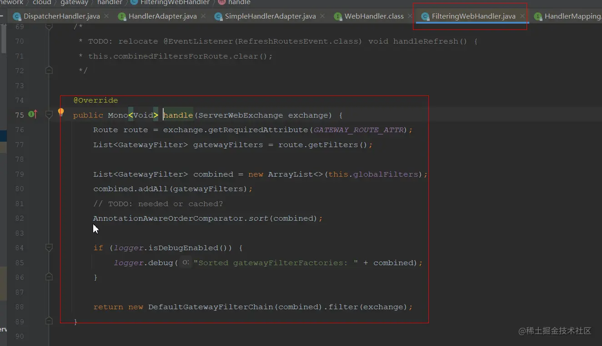
Task: Click the implements-method gutter icon on line 75
Action: click(x=33, y=114)
